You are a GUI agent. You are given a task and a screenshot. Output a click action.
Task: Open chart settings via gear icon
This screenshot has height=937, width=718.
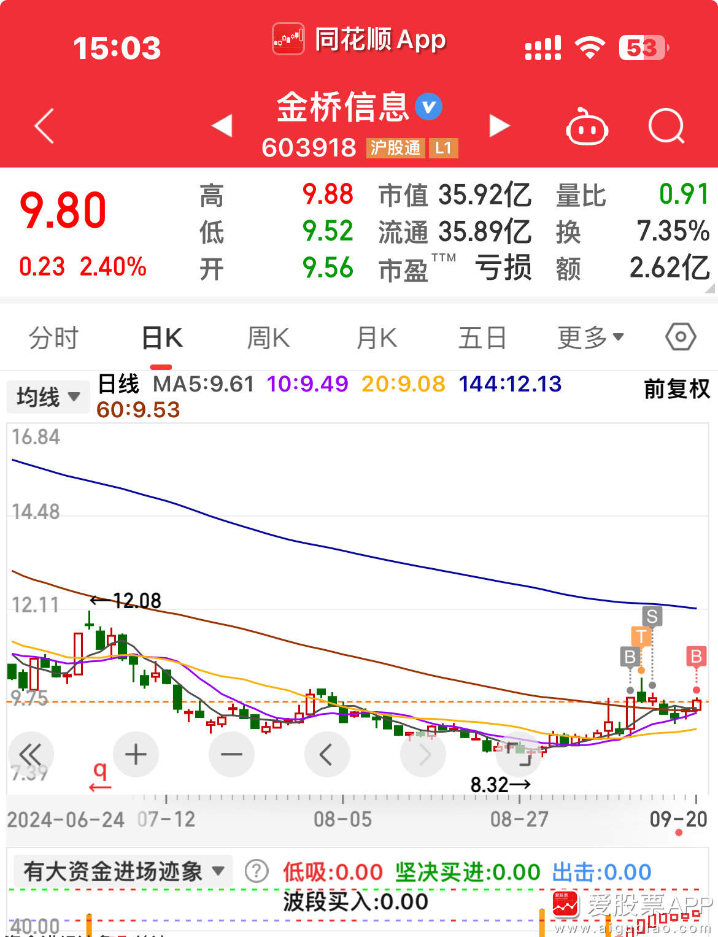pyautogui.click(x=680, y=337)
